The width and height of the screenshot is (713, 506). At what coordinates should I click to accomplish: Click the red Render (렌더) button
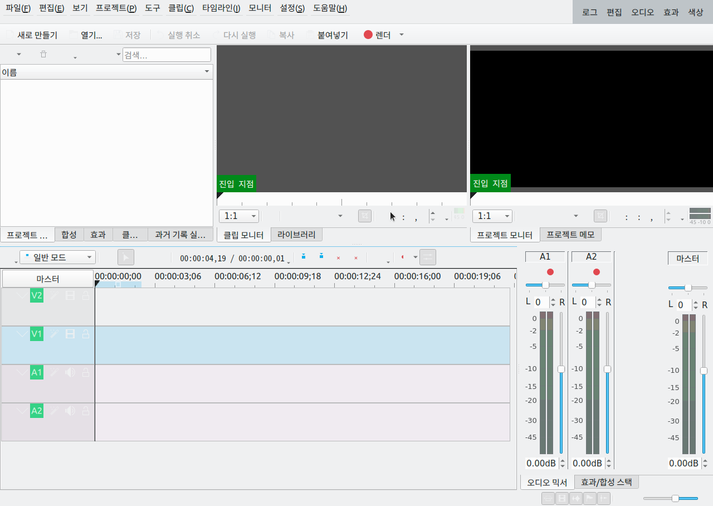(377, 35)
